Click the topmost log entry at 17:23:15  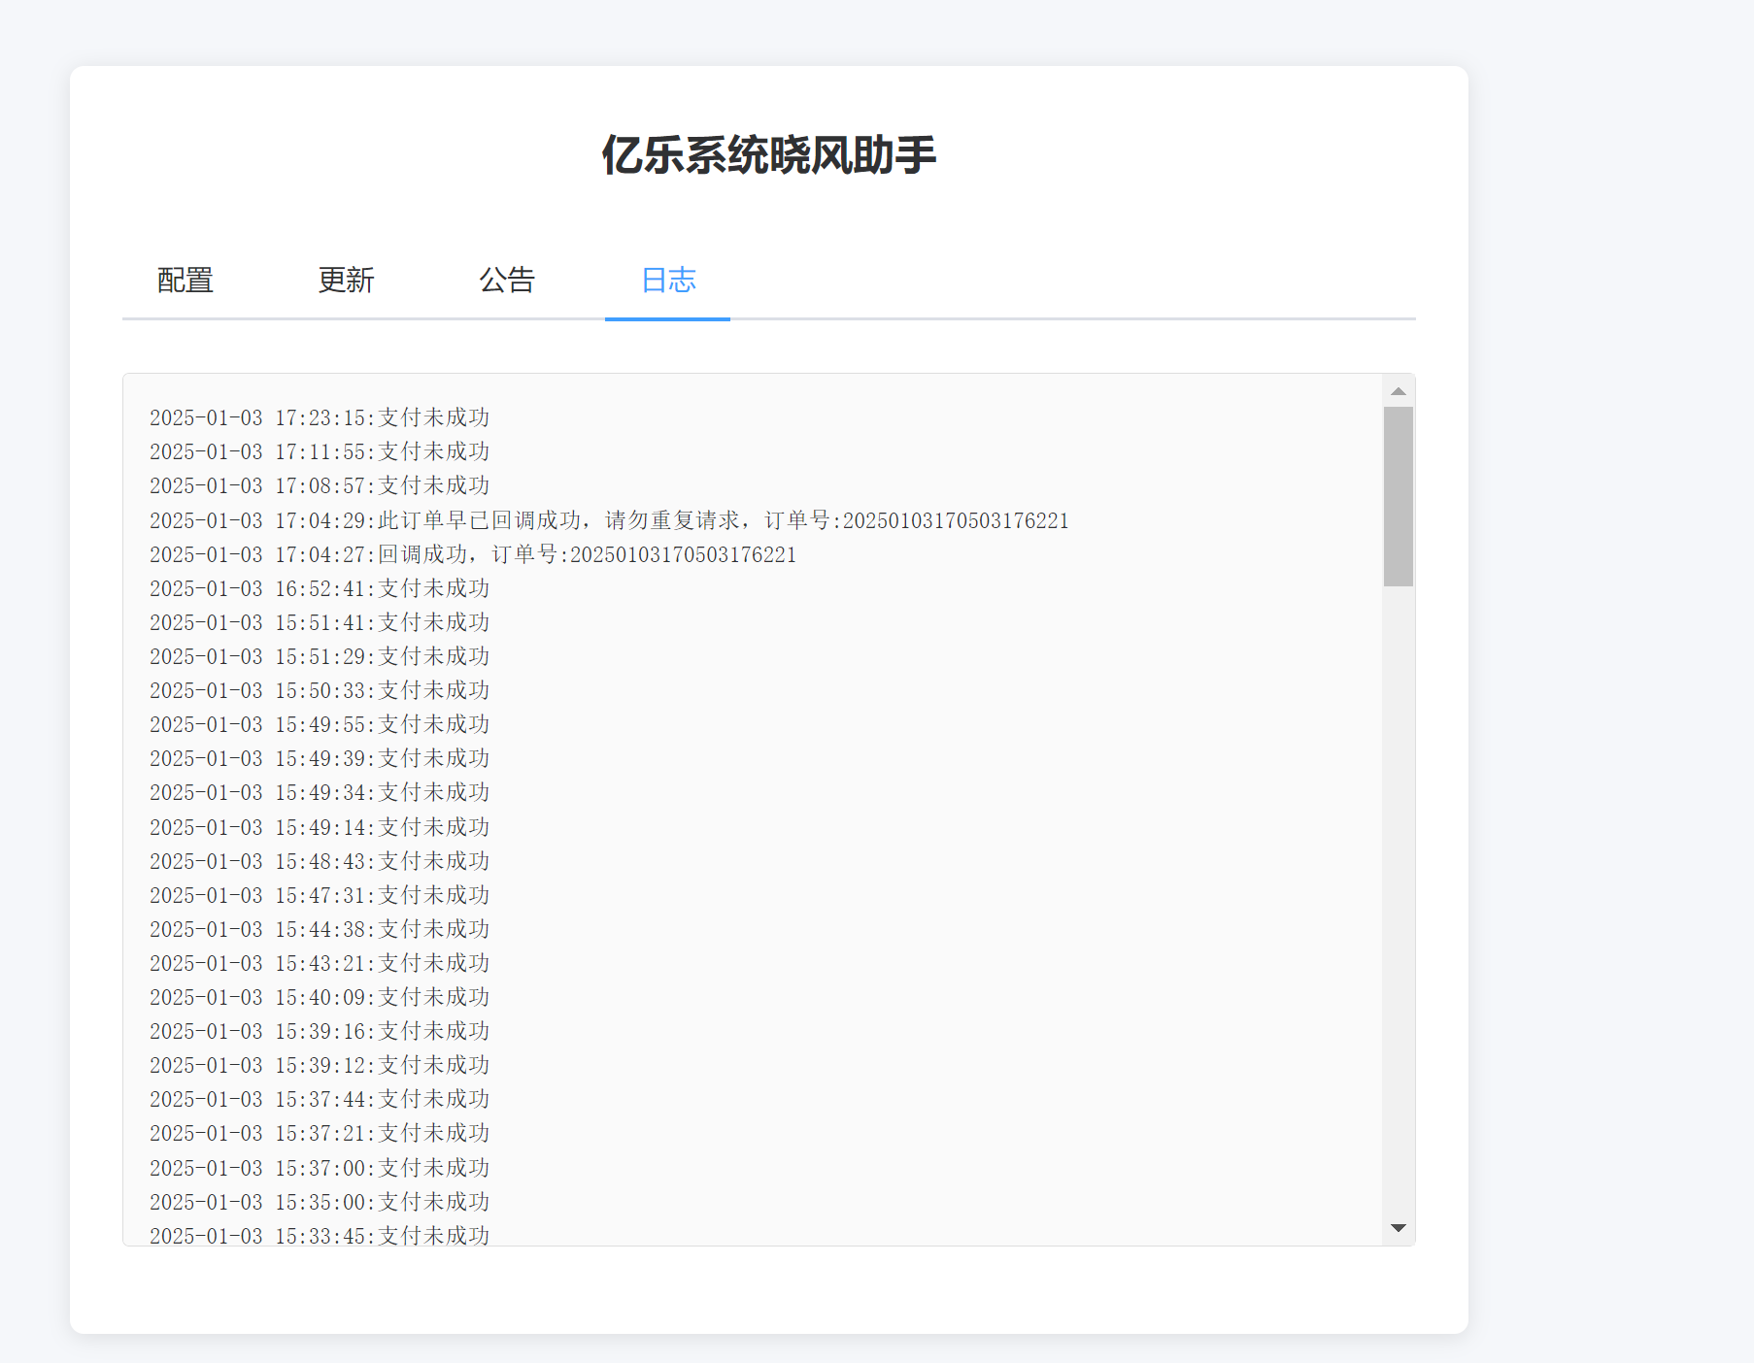click(x=320, y=417)
